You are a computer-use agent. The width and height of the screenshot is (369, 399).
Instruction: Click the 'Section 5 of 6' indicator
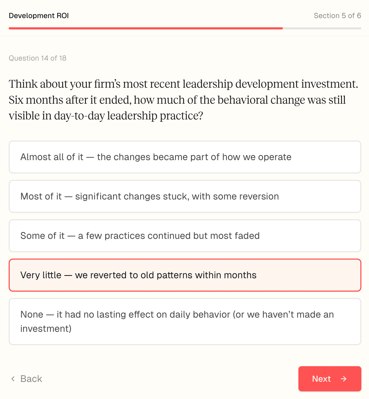(x=337, y=16)
